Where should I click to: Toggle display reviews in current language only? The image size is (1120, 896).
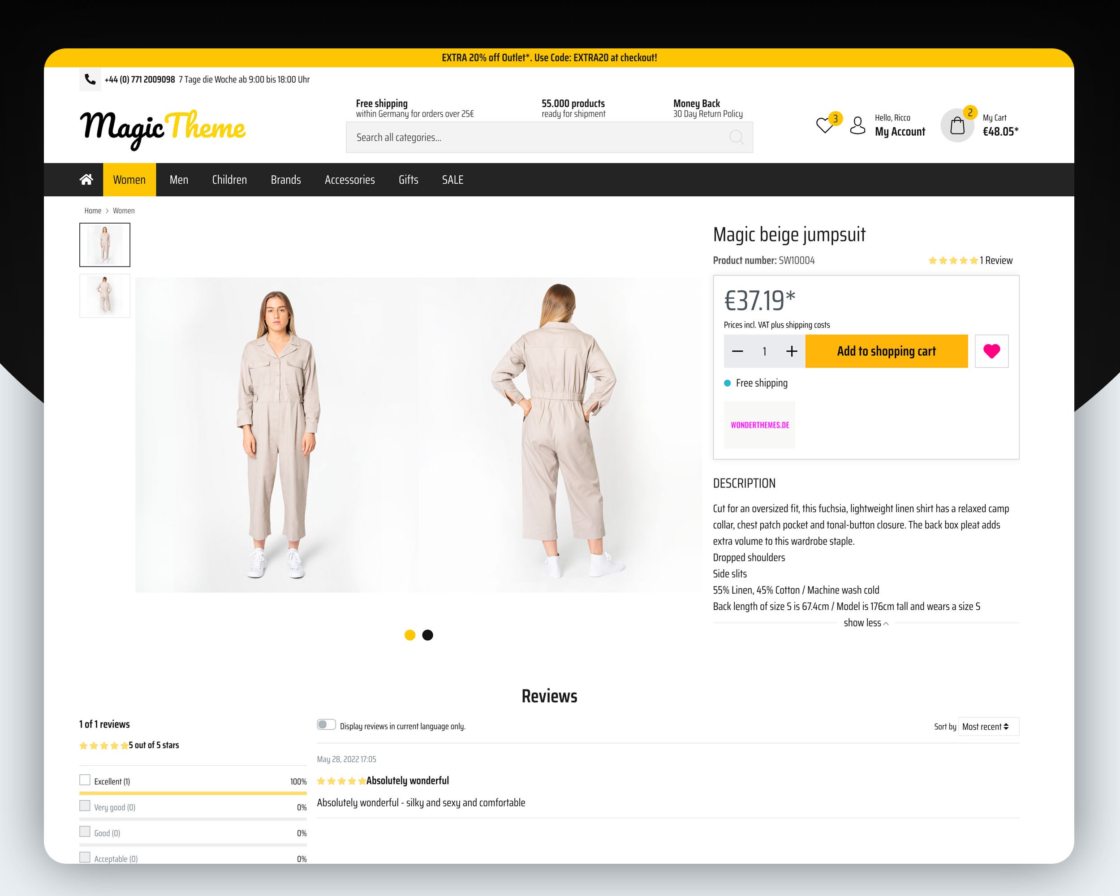click(x=326, y=724)
